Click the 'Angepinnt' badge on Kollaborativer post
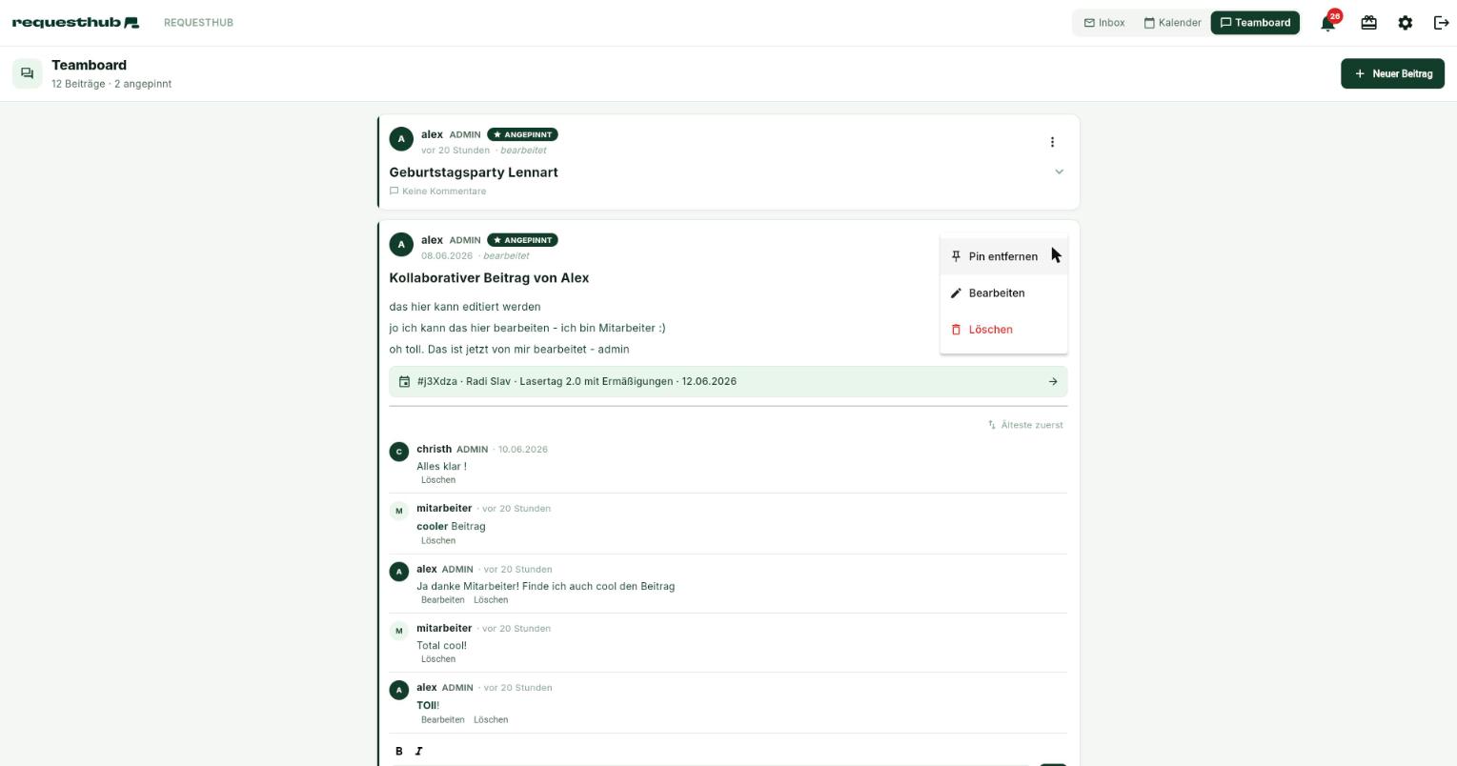 pyautogui.click(x=522, y=240)
